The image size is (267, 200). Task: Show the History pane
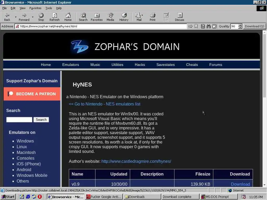click(124, 17)
